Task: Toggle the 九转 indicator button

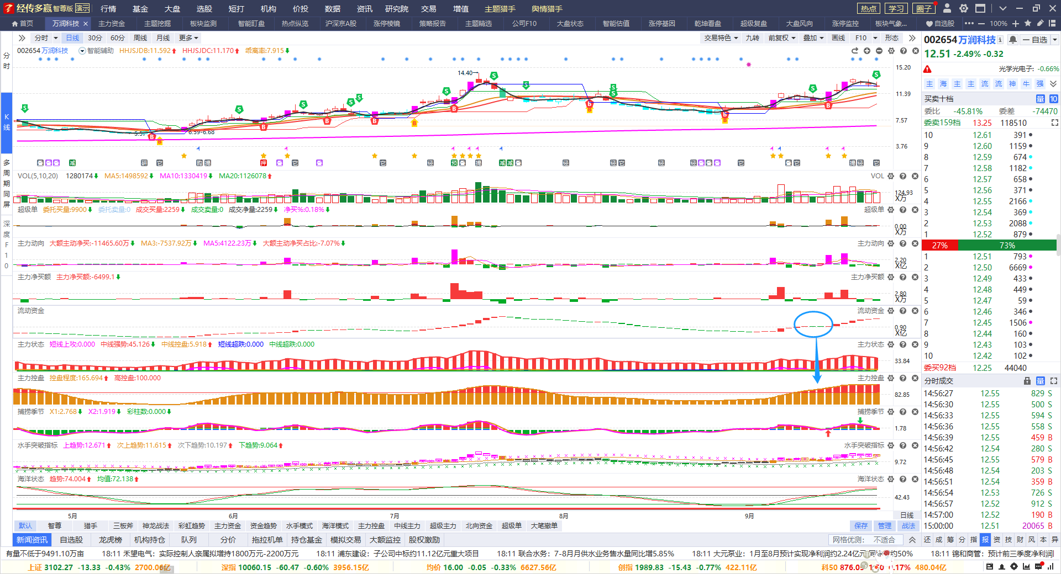Action: click(x=753, y=38)
